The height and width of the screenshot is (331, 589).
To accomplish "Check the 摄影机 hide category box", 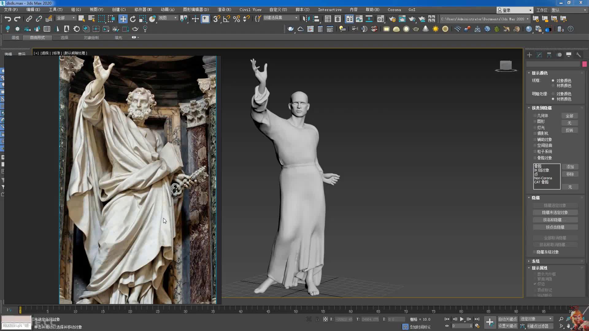I will coord(535,133).
